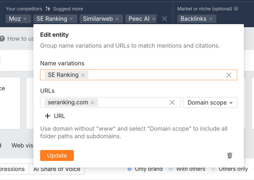Enable the With others option
This screenshot has height=180, width=254.
[x=171, y=169]
